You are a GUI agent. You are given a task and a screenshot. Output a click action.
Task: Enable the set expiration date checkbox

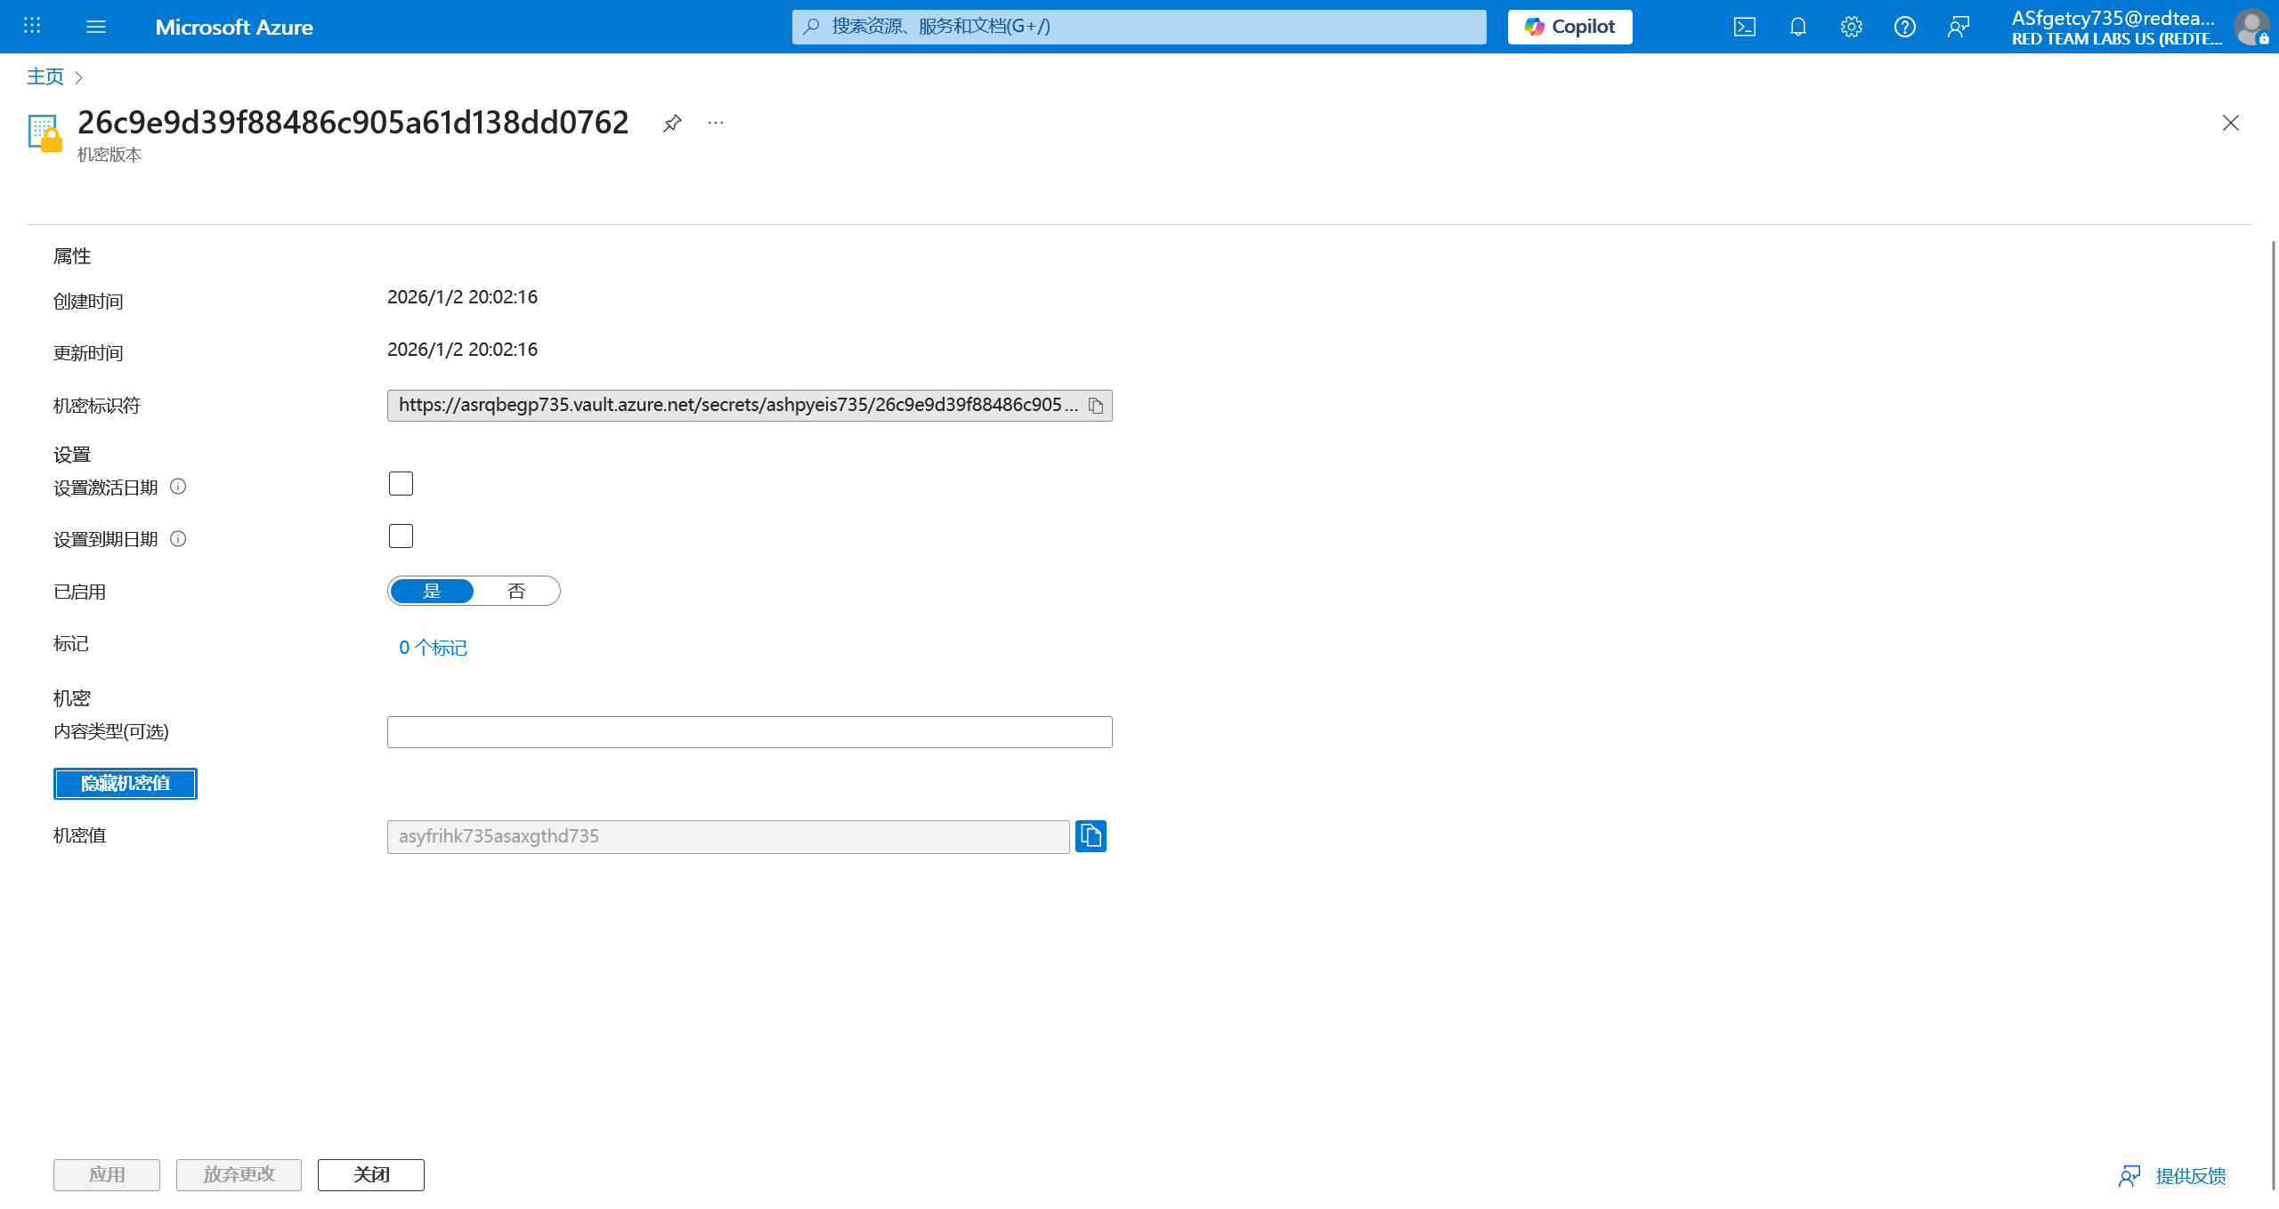pos(401,536)
